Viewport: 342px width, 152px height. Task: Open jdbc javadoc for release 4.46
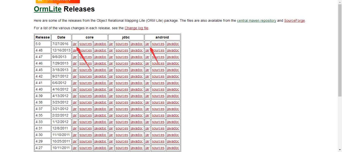coord(137,63)
